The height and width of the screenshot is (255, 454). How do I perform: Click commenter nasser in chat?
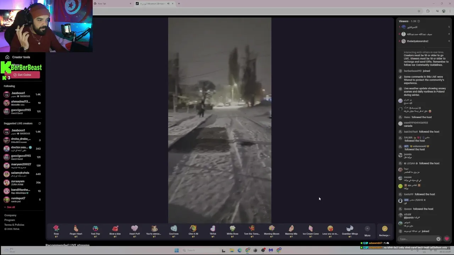tap(408, 177)
